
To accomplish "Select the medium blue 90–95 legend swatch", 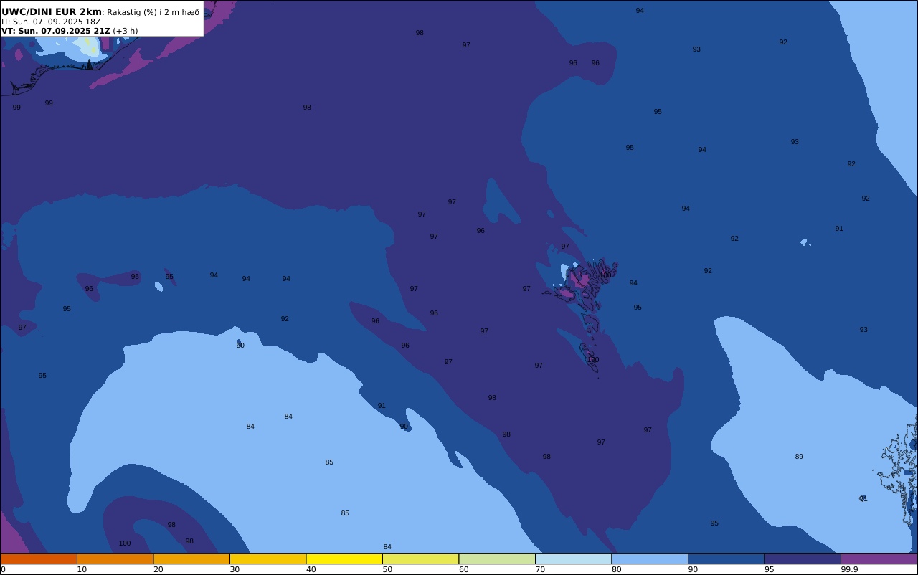I will tap(726, 559).
